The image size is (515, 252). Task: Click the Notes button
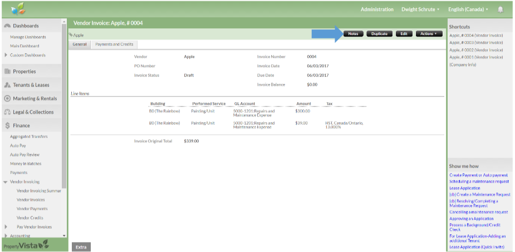point(353,34)
